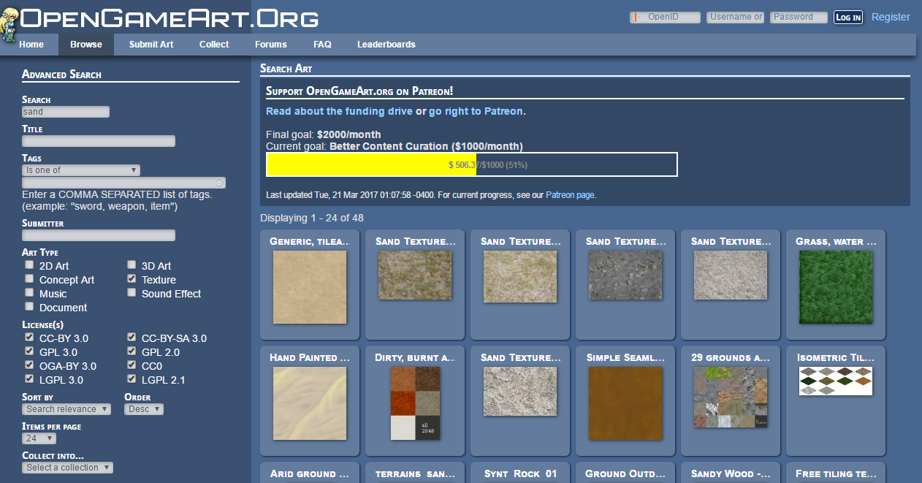Check the Music art type
922x483 pixels.
29,293
